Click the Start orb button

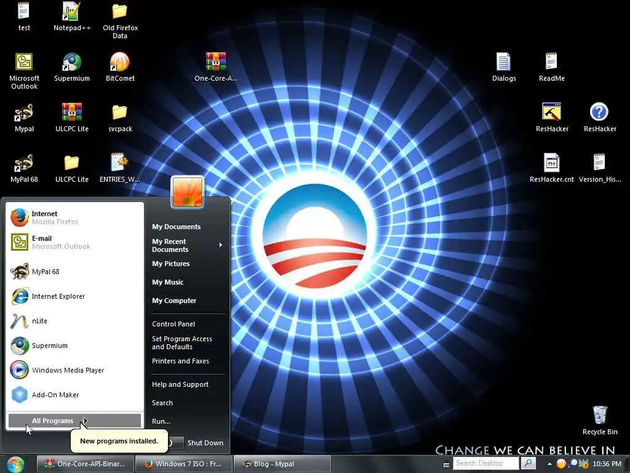click(15, 464)
